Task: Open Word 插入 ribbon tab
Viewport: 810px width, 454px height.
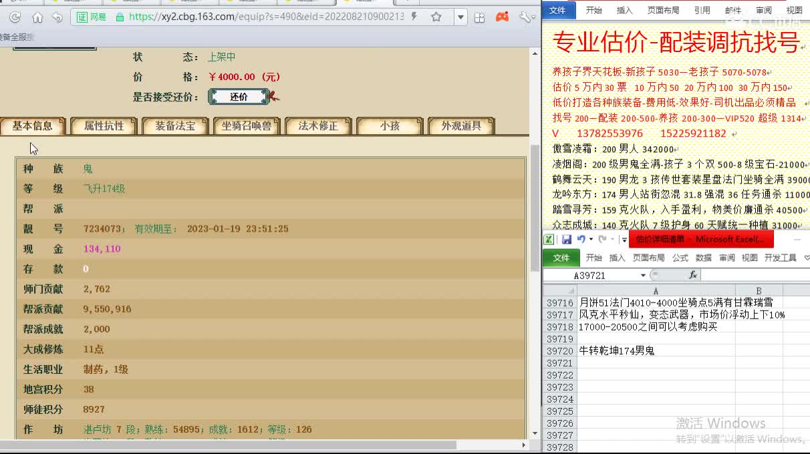Action: point(624,10)
